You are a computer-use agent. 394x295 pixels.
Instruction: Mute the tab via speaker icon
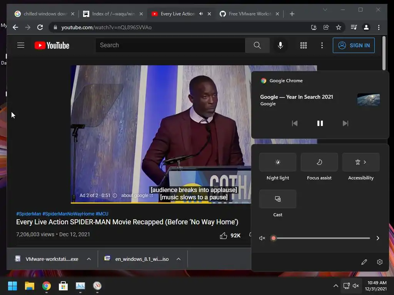[x=201, y=14]
